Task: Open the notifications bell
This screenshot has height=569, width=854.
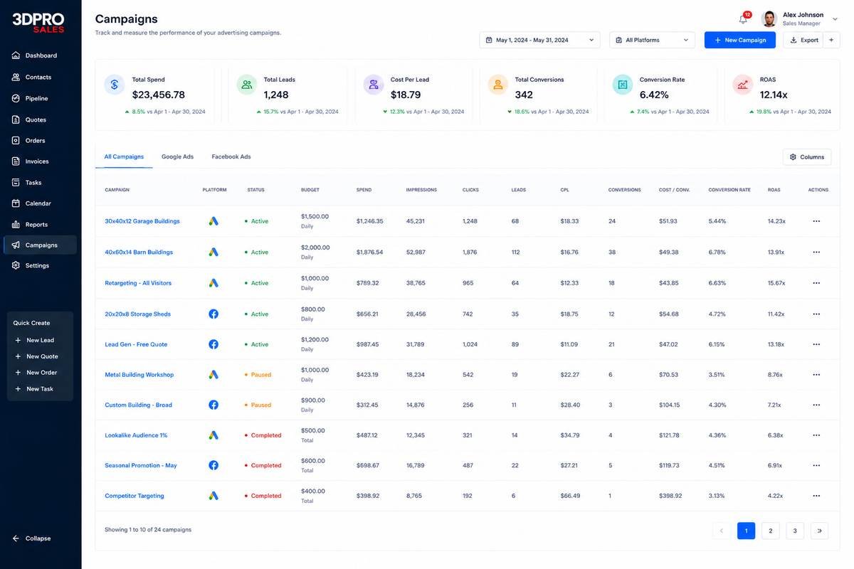Action: (x=743, y=19)
